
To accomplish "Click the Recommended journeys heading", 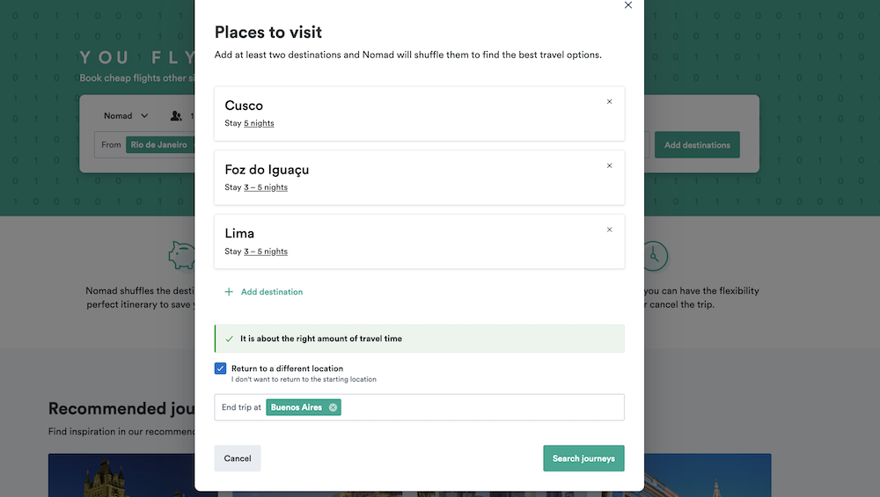I will (121, 408).
